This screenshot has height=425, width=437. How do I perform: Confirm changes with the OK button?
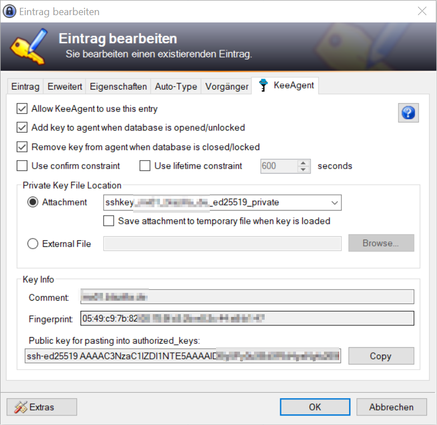coord(314,407)
